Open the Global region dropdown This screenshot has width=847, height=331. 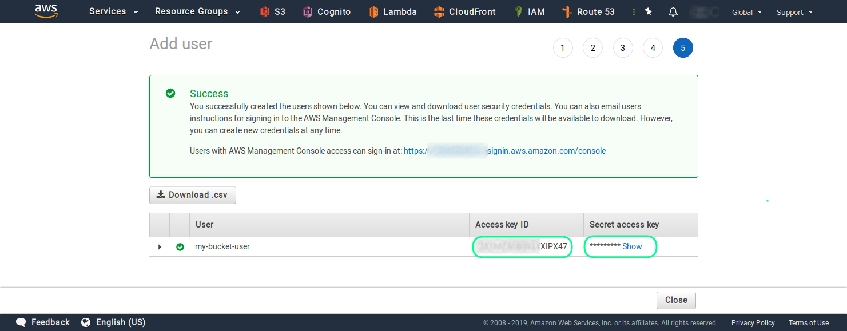coord(747,12)
